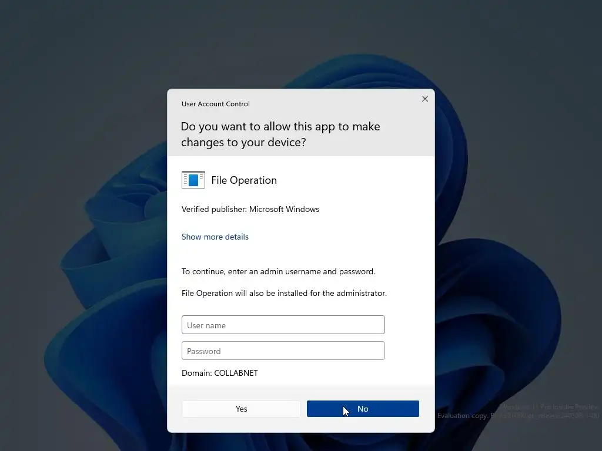Click the enter admin username instruction text
The height and width of the screenshot is (451, 602).
[x=278, y=271]
